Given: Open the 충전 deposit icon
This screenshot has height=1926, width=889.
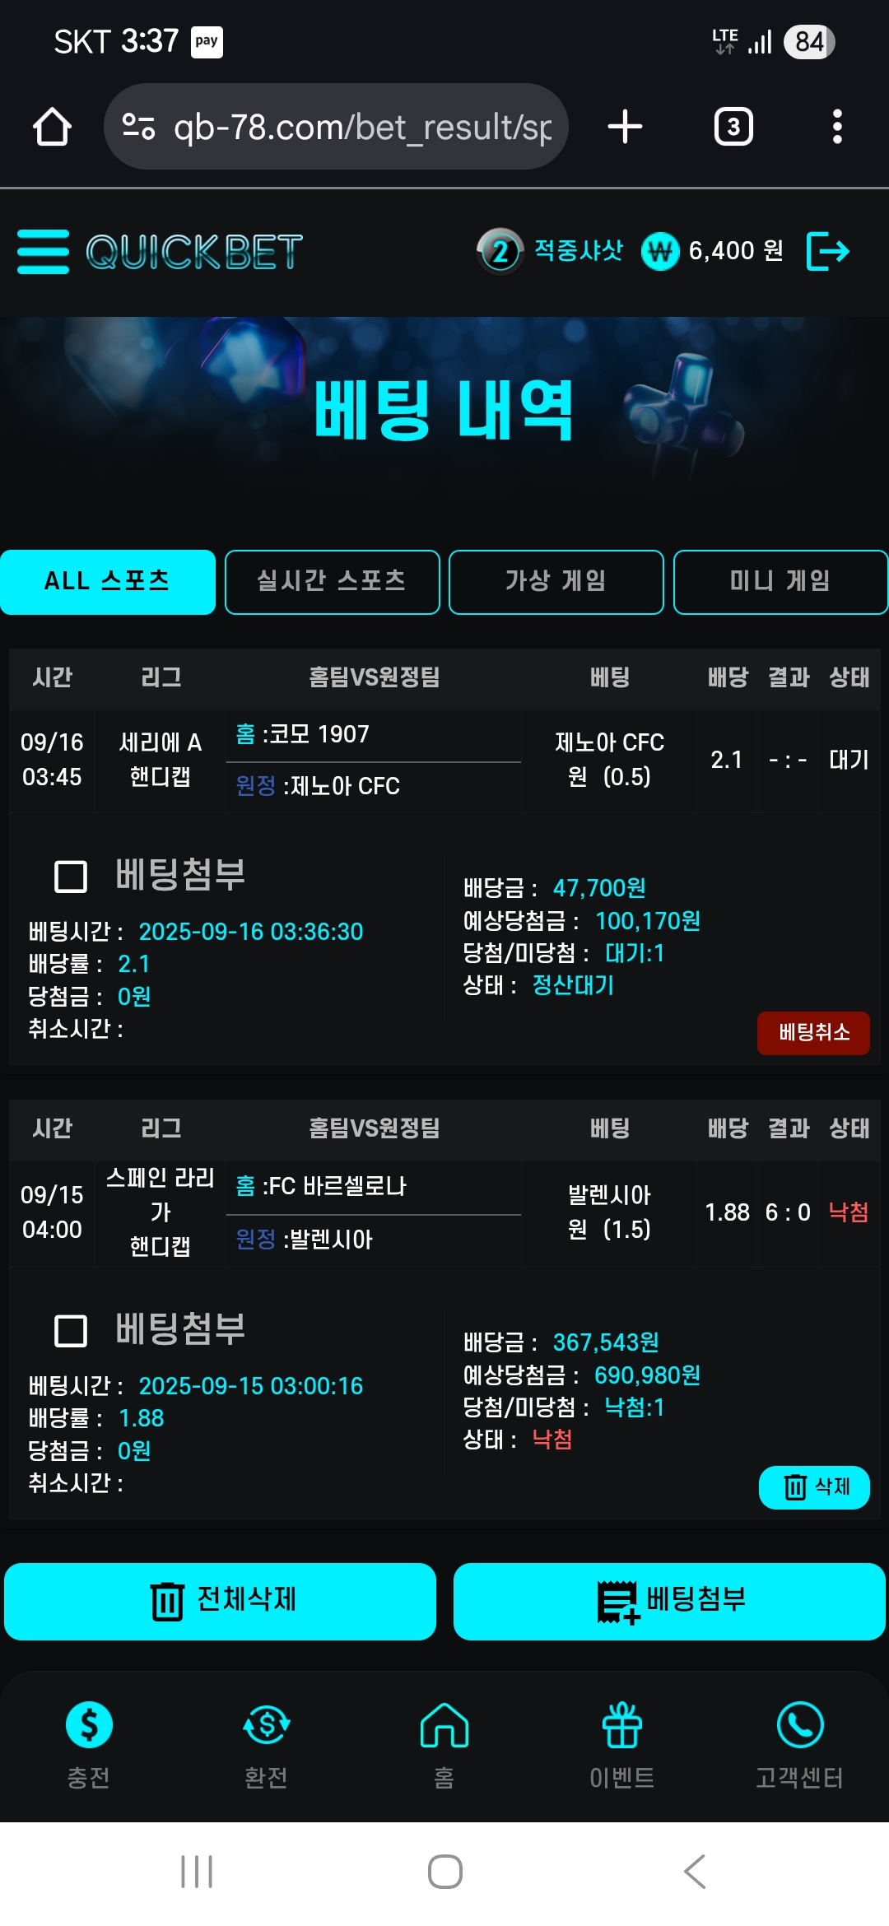Looking at the screenshot, I should click(x=89, y=1724).
